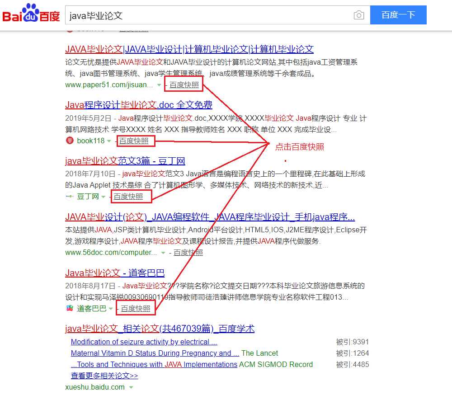Viewport: 452px width, 395px height.
Task: Select date text 2018年7月10日
Action: [90, 174]
